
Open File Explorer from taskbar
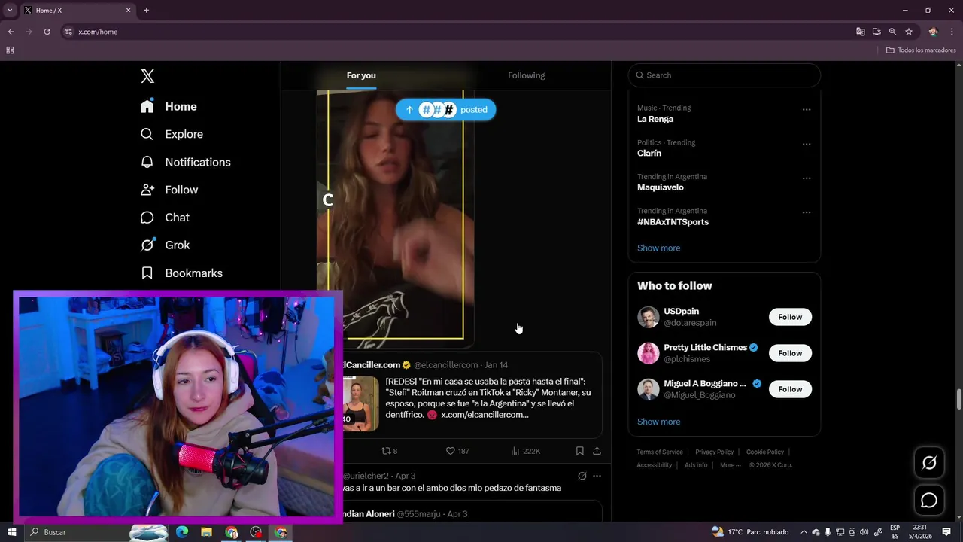pyautogui.click(x=206, y=532)
